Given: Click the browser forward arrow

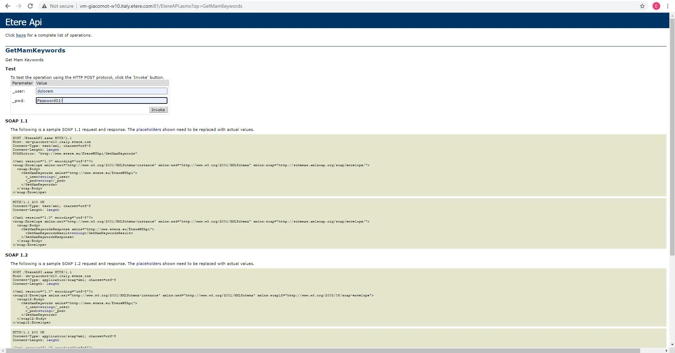Looking at the screenshot, I should 19,6.
